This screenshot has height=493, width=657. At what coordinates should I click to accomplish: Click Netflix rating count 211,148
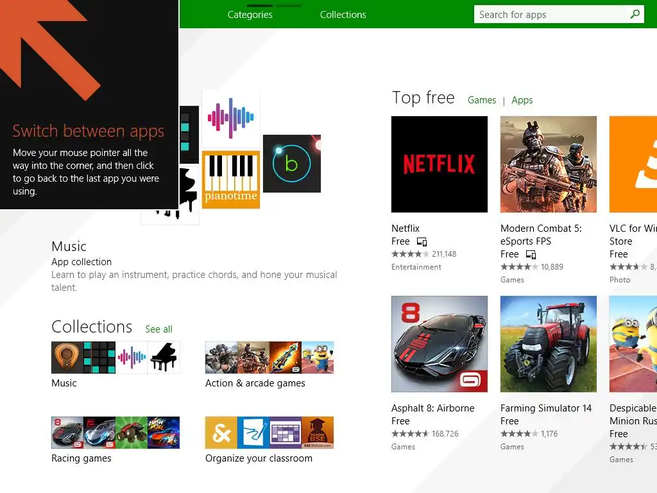[444, 254]
